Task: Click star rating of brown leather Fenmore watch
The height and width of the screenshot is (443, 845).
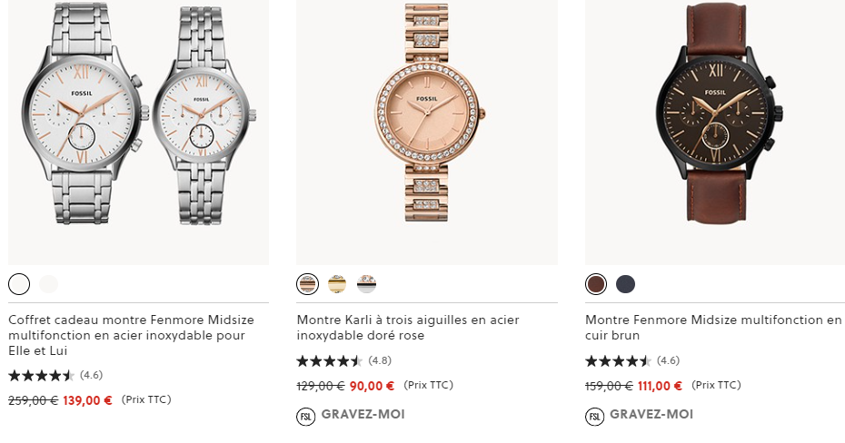Action: [619, 360]
